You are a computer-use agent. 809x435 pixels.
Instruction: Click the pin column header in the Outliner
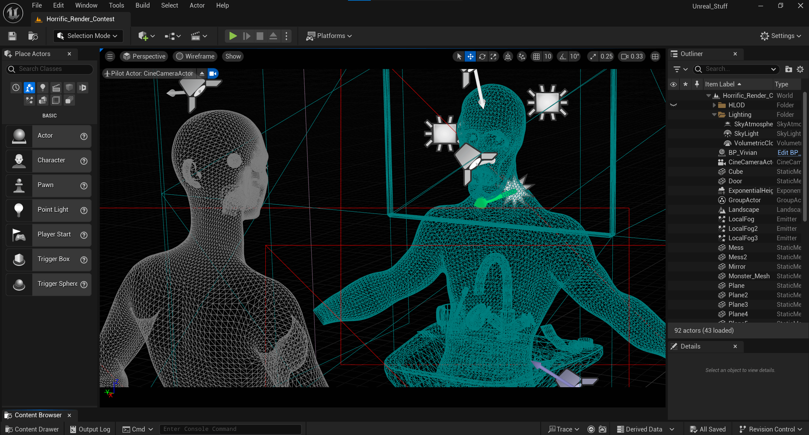[x=697, y=84]
